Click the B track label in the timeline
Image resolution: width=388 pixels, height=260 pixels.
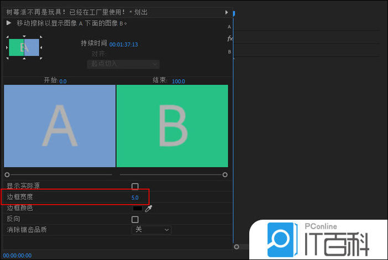pos(229,52)
